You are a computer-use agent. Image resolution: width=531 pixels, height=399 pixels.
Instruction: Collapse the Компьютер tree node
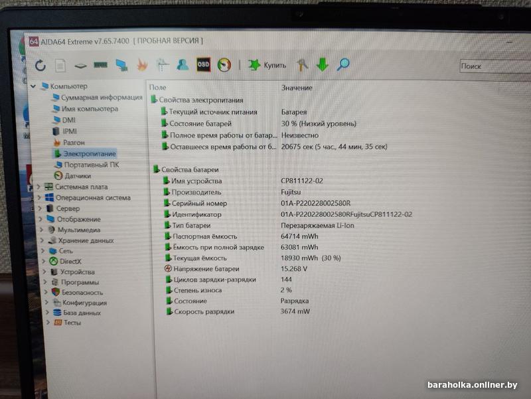33,86
